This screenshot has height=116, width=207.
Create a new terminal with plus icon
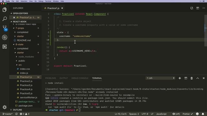coord(180,78)
